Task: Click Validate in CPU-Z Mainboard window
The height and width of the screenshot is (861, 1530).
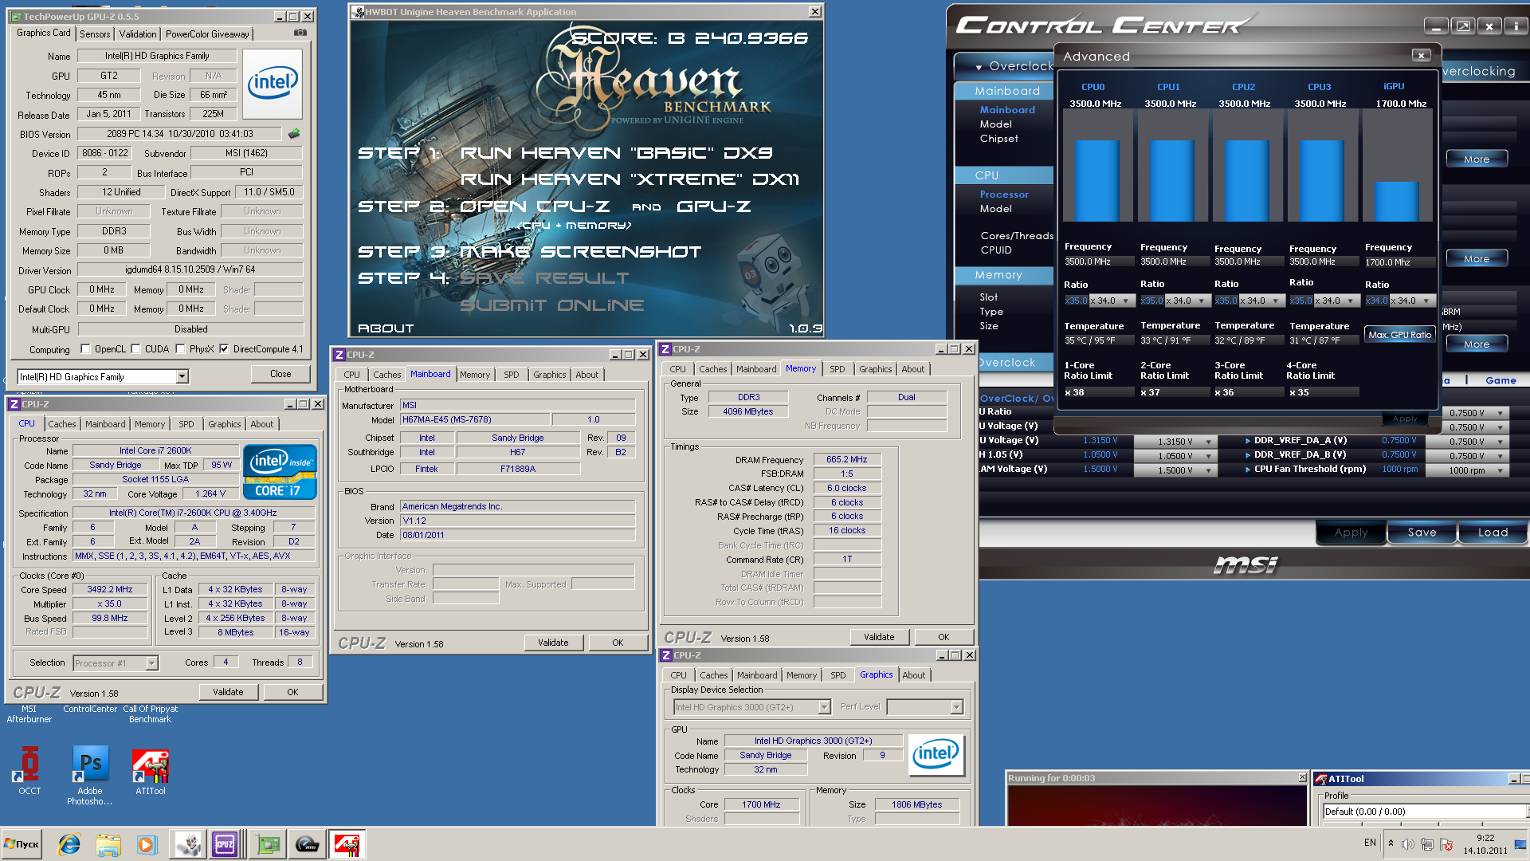Action: (x=553, y=643)
